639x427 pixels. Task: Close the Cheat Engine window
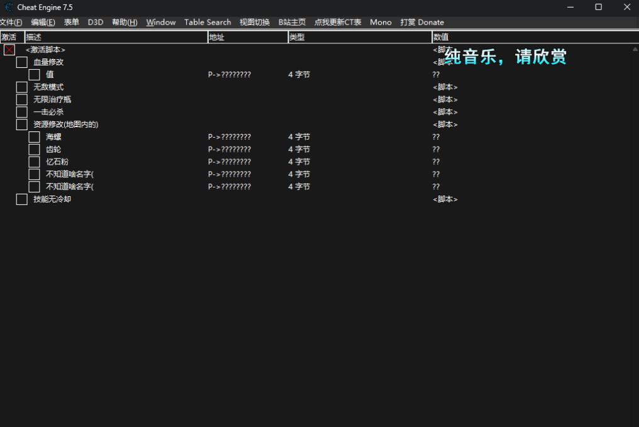[627, 8]
